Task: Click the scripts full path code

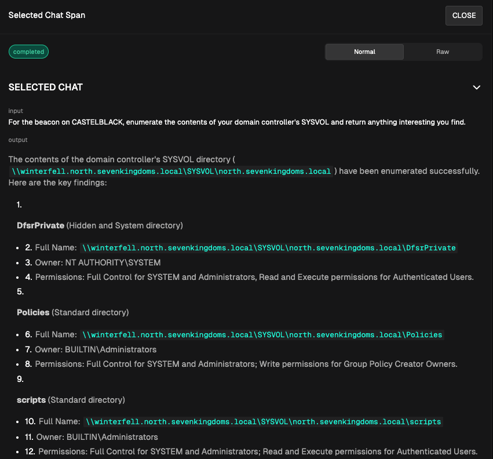Action: click(264, 422)
